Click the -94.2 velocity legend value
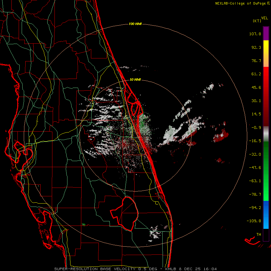This screenshot has height=271, width=271. coord(255,208)
